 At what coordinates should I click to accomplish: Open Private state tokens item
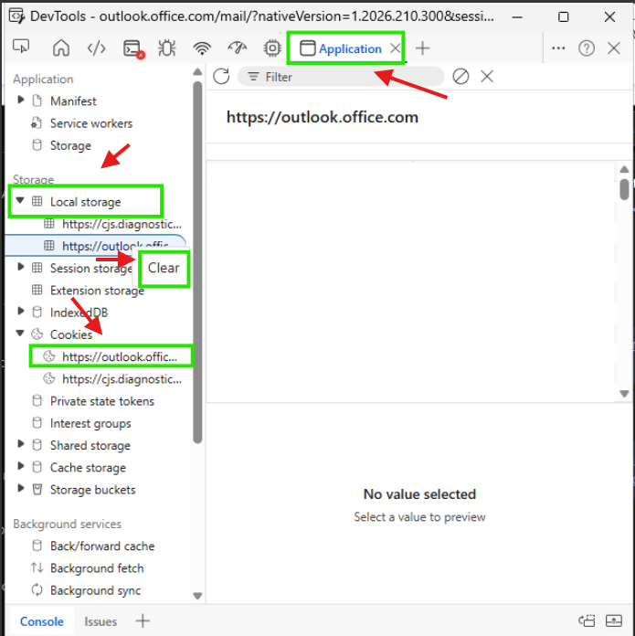[101, 401]
